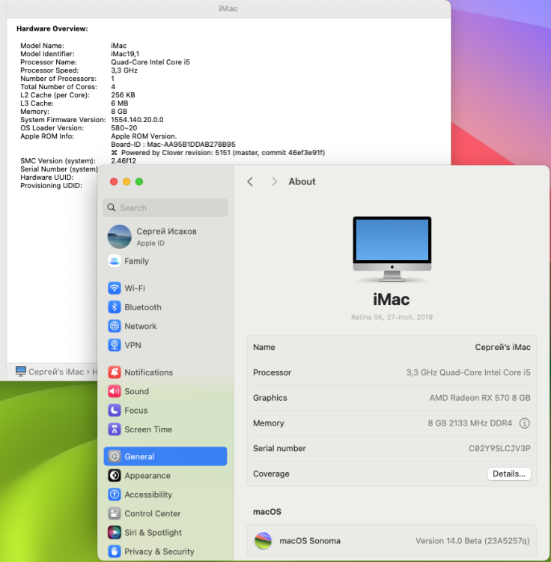
Task: Click Version 14.0 Beta (23A5257q) text
Action: [472, 541]
